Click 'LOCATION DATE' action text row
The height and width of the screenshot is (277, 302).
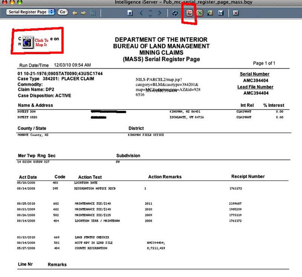pos(86,183)
